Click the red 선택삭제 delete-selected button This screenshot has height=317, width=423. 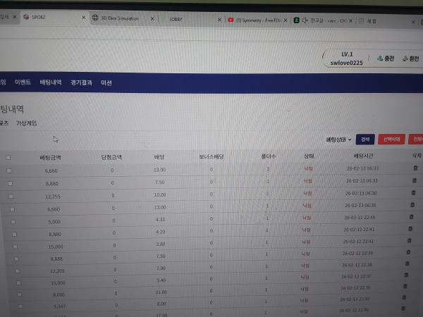click(391, 139)
